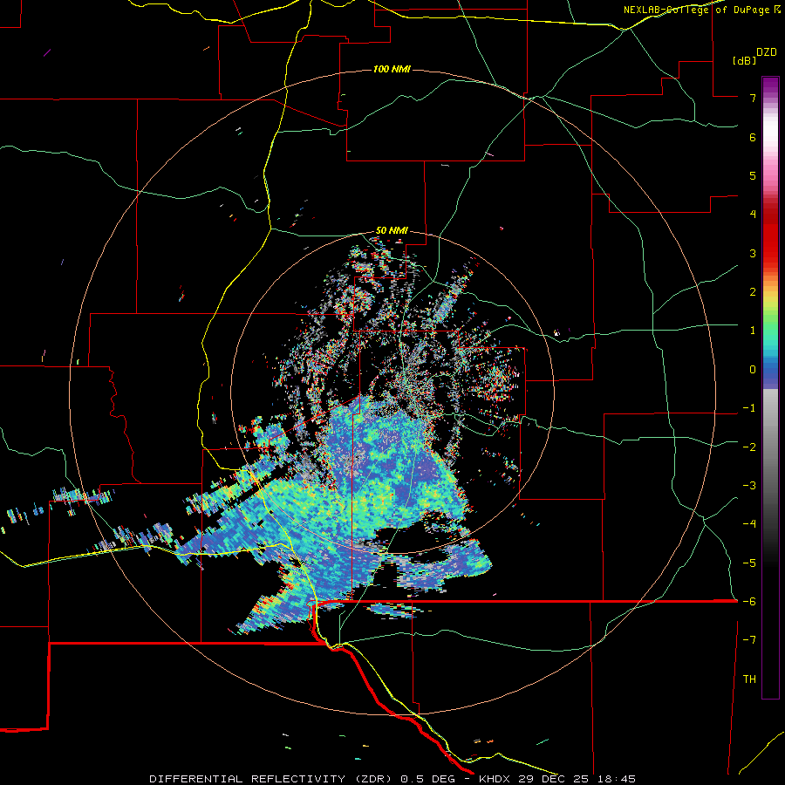Click the -1 dB label on the scale
Viewport: 785px width, 785px height.
(x=749, y=408)
